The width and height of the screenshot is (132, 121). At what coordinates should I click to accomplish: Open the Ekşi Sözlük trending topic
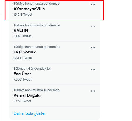24,52
